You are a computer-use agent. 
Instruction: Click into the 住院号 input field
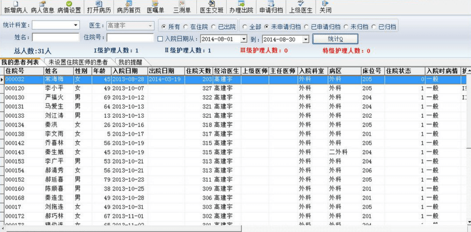(130, 37)
